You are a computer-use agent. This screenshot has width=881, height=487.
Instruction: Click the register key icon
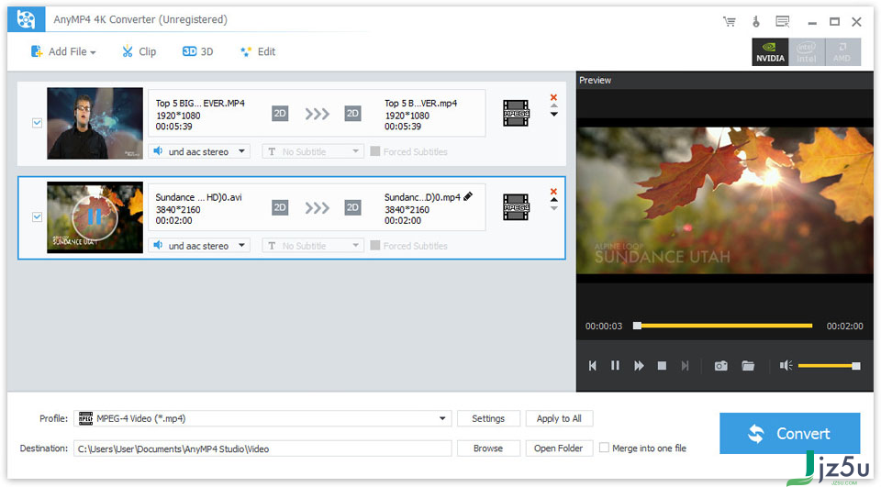(x=755, y=22)
